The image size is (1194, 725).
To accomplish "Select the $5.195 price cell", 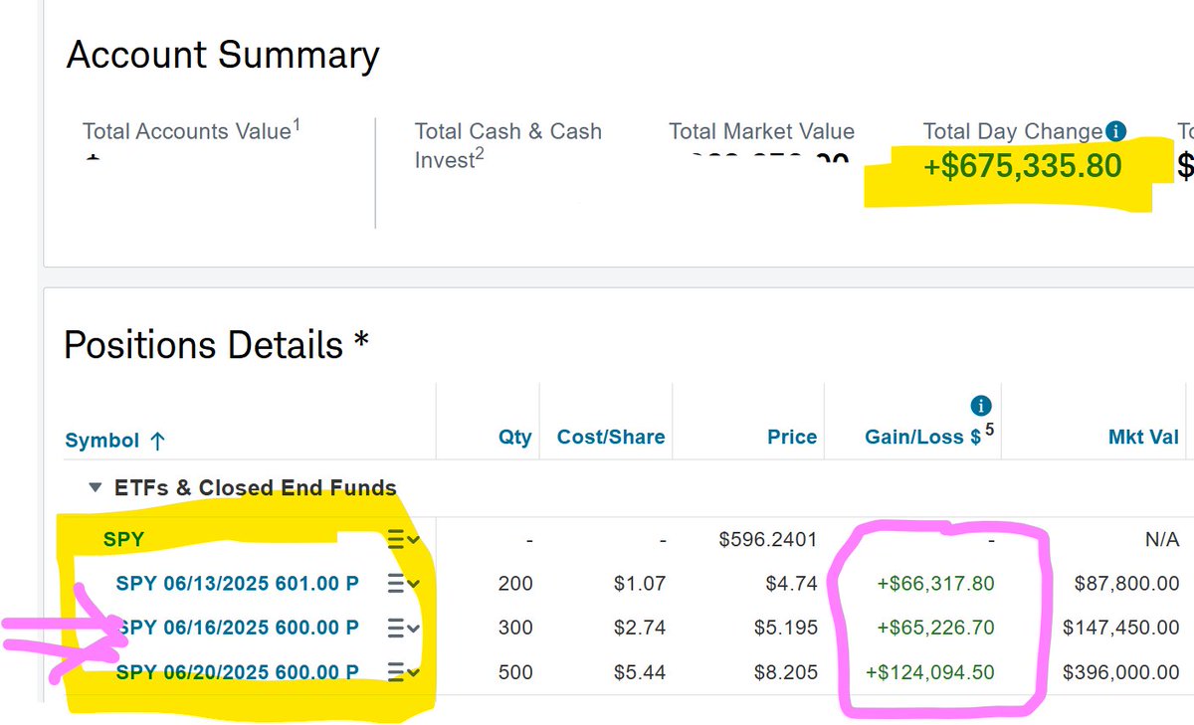I will coord(788,628).
